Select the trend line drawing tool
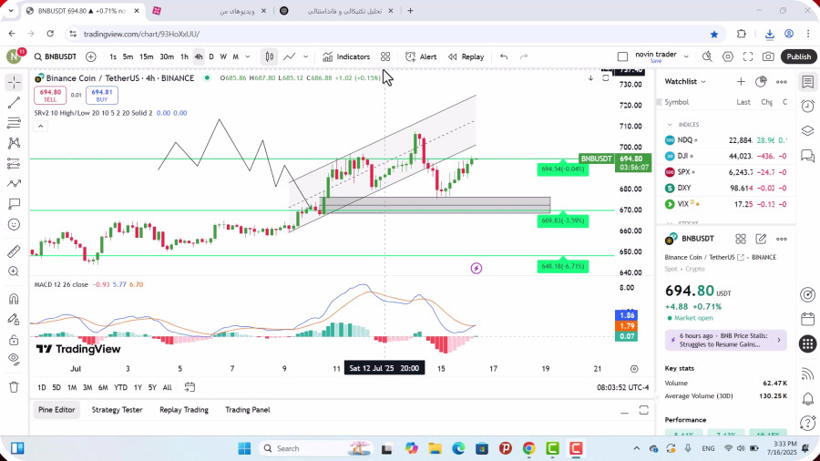The width and height of the screenshot is (820, 461). 14,102
